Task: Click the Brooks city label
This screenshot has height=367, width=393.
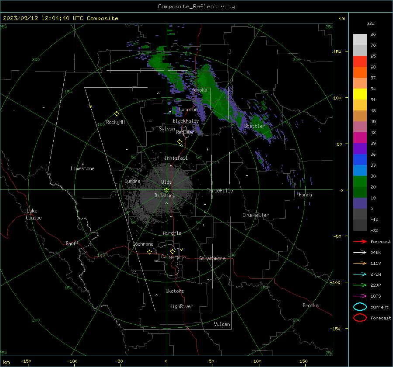Action: 310,305
